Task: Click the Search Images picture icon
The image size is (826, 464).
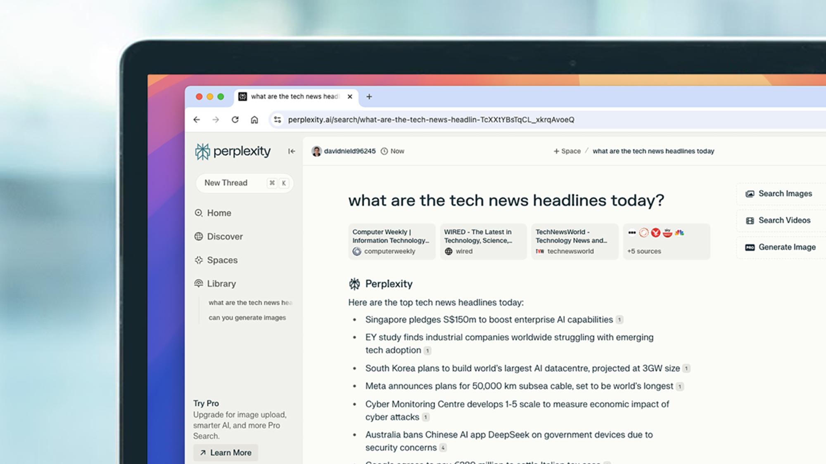Action: [x=750, y=194]
